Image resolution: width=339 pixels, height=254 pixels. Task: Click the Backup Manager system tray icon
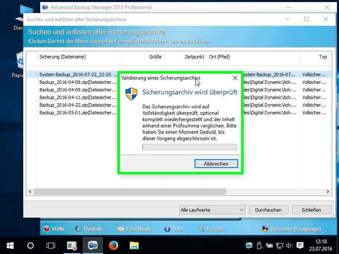(x=249, y=246)
